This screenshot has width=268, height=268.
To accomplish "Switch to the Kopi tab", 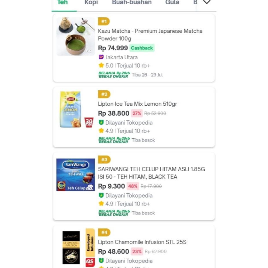I will click(x=91, y=3).
